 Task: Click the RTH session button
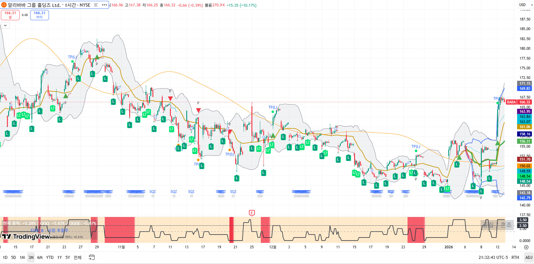[x=515, y=257]
